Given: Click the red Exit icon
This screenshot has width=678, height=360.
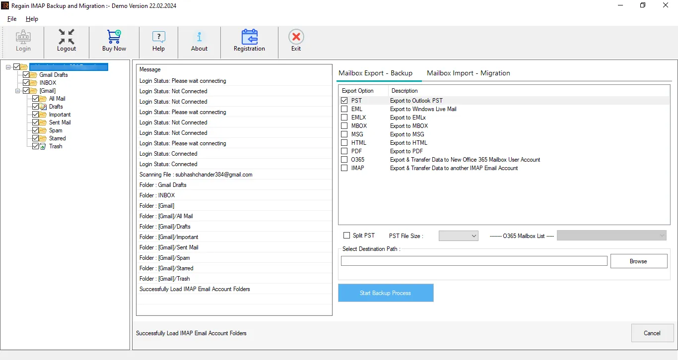Looking at the screenshot, I should [x=296, y=37].
